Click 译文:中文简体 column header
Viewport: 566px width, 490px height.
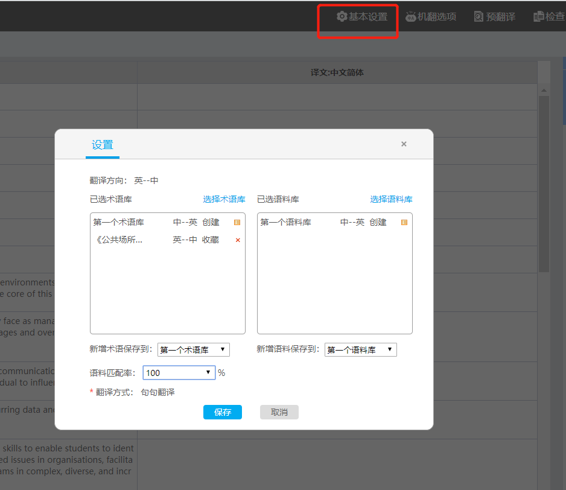click(337, 72)
